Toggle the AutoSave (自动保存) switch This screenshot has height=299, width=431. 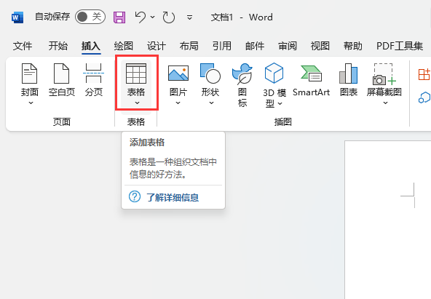pos(90,17)
